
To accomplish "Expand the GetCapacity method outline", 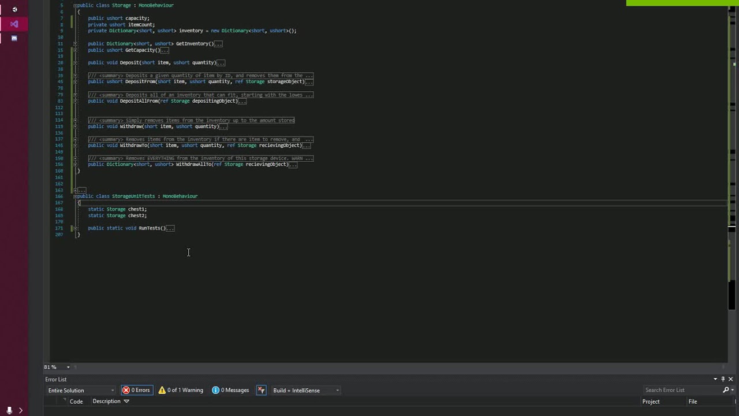I will (x=75, y=50).
